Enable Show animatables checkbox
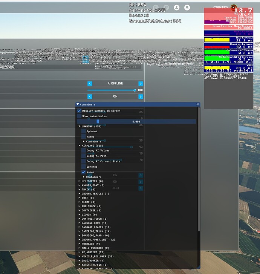The height and width of the screenshot is (274, 260). pyautogui.click(x=79, y=116)
